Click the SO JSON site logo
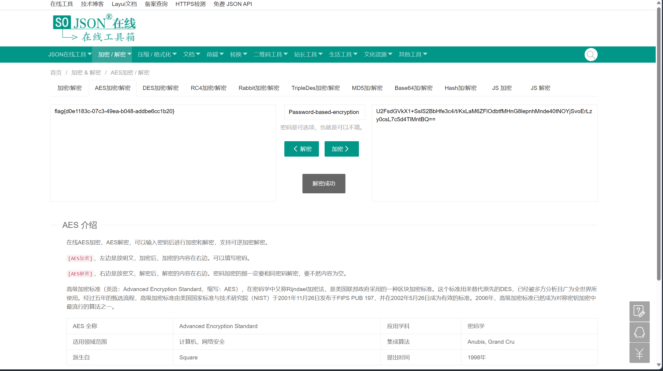Screen dimensions: 663x371 point(94,28)
